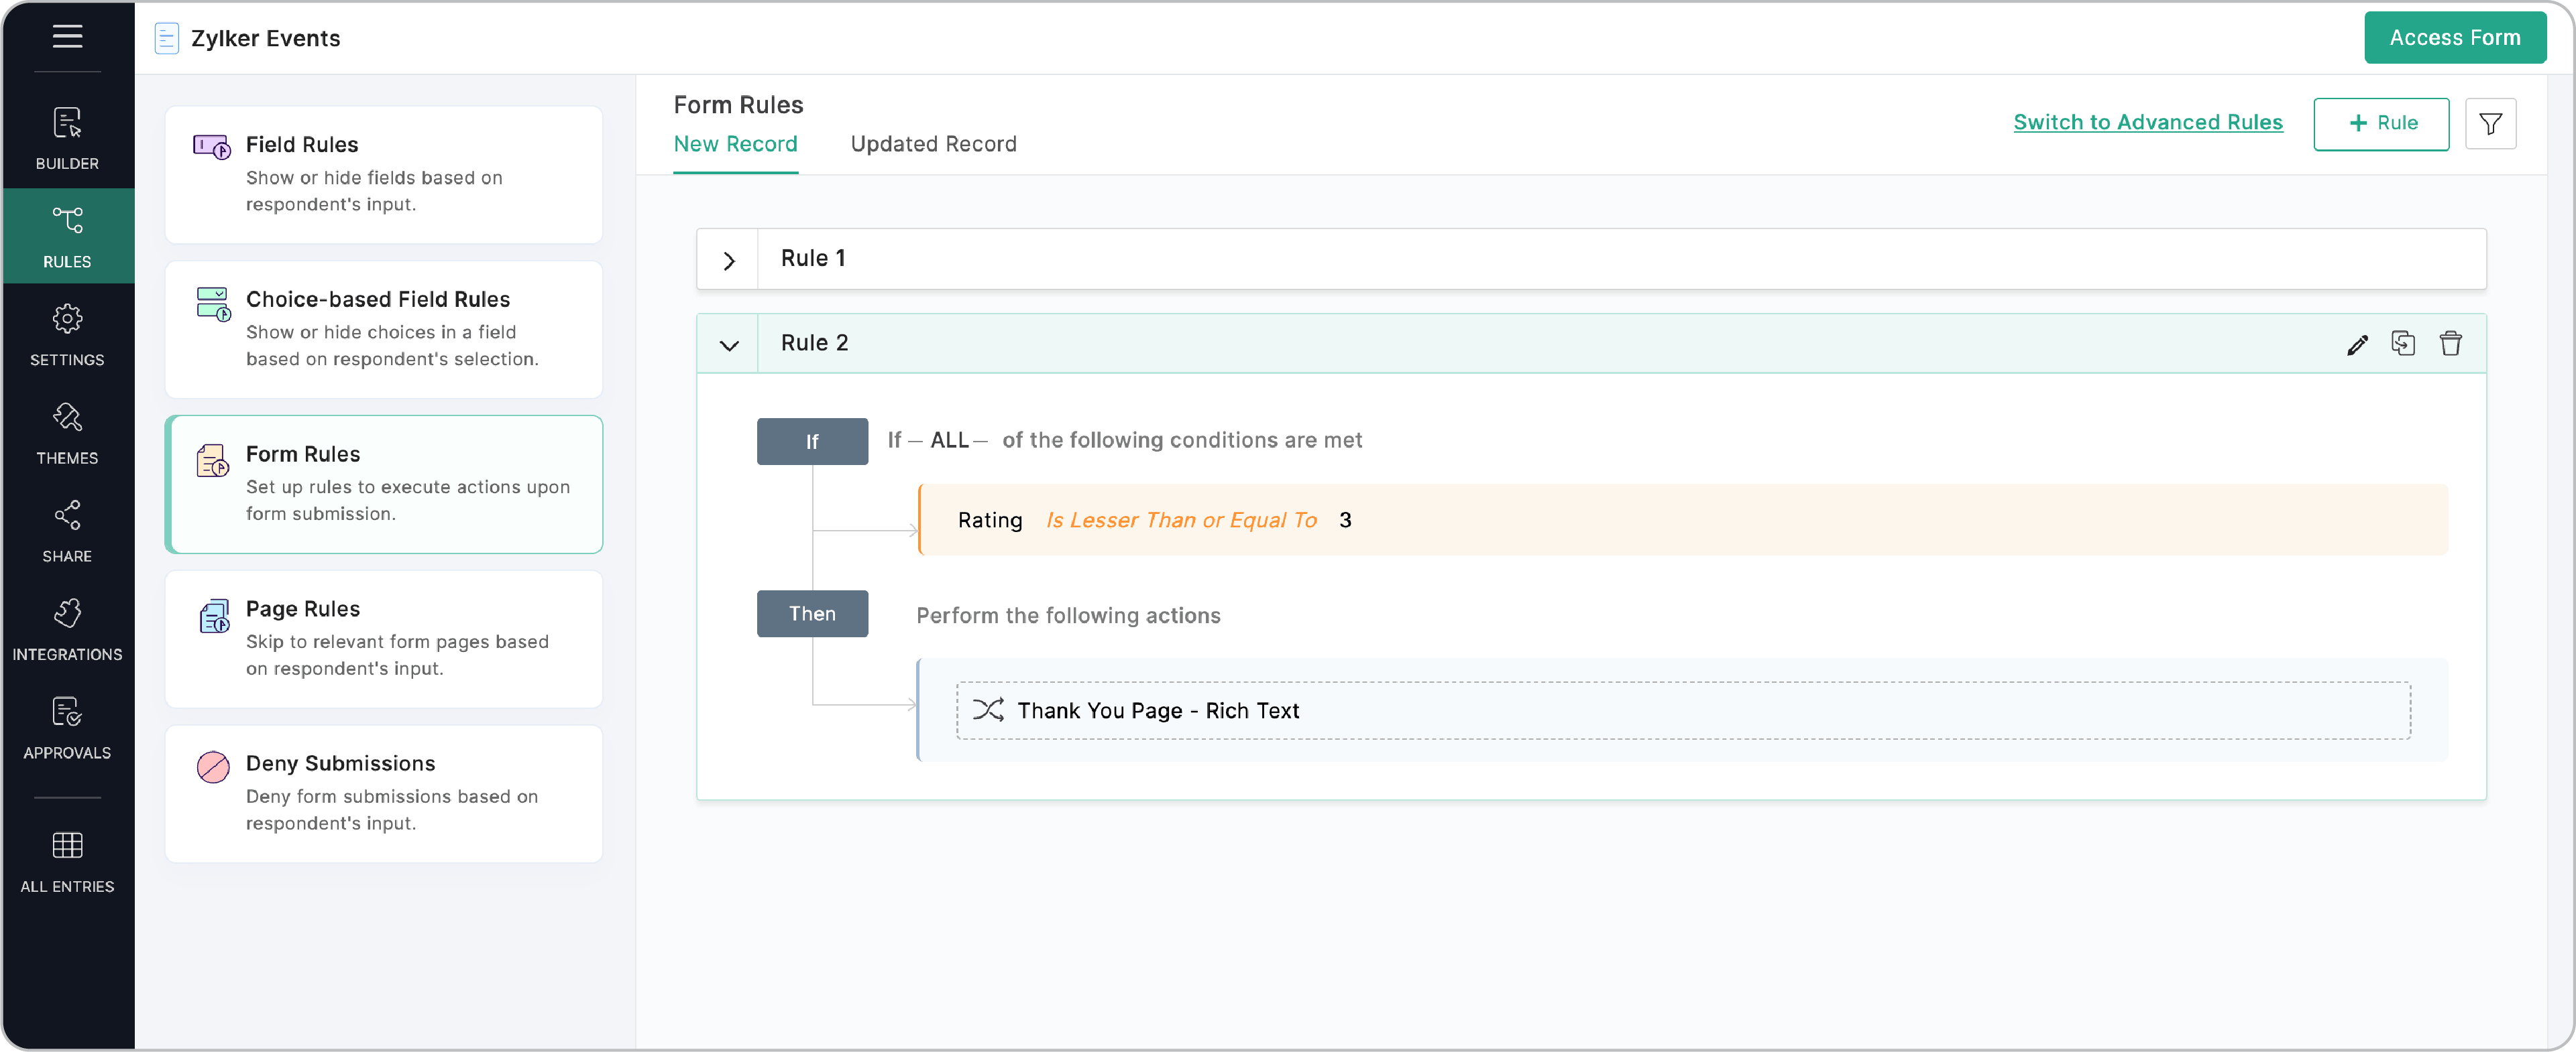Open the Share section icon
Image resolution: width=2576 pixels, height=1052 pixels.
tap(67, 529)
